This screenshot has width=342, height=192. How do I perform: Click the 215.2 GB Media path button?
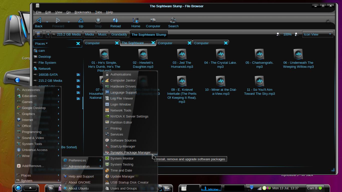pyautogui.click(x=67, y=34)
